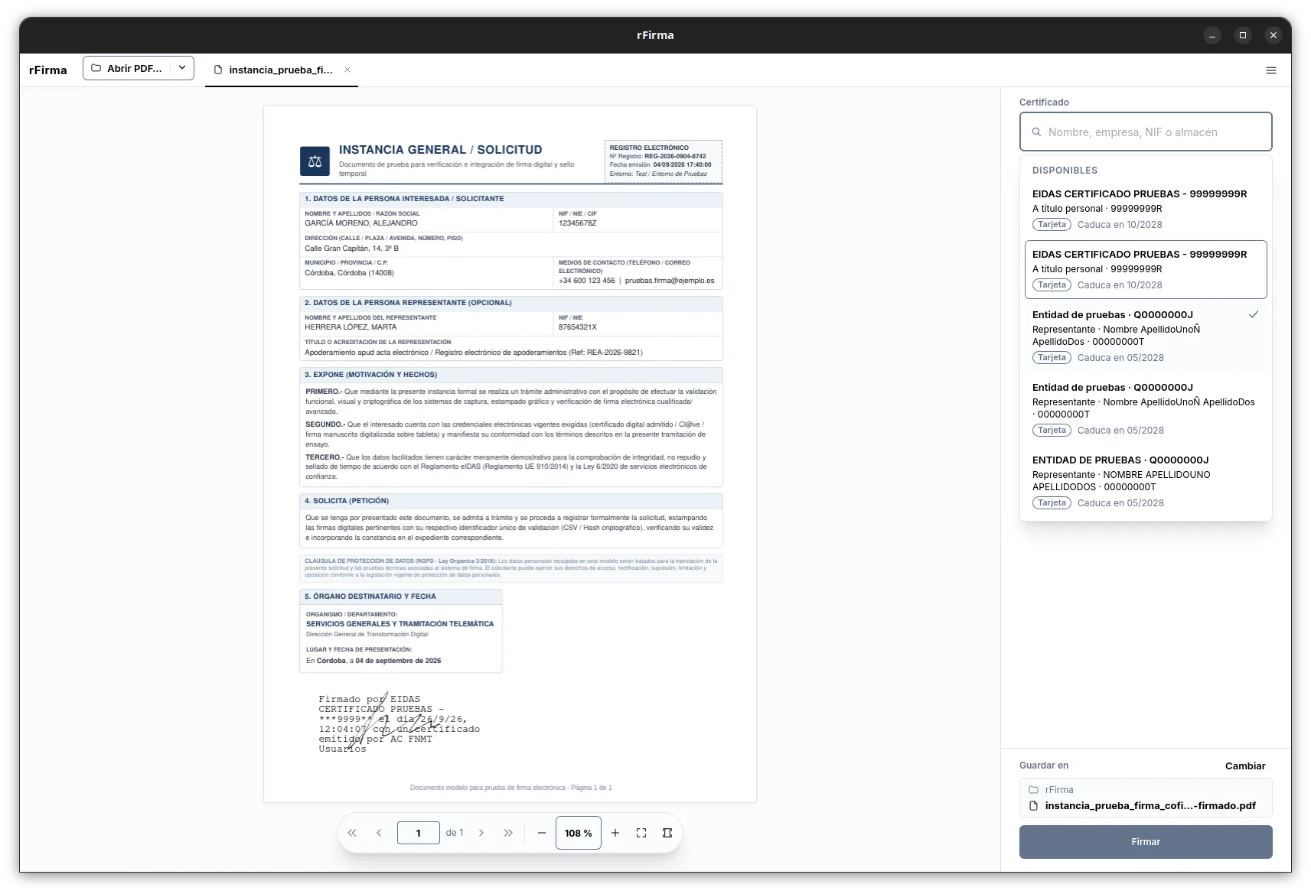Click the DISPONIBLES section header

1065,171
